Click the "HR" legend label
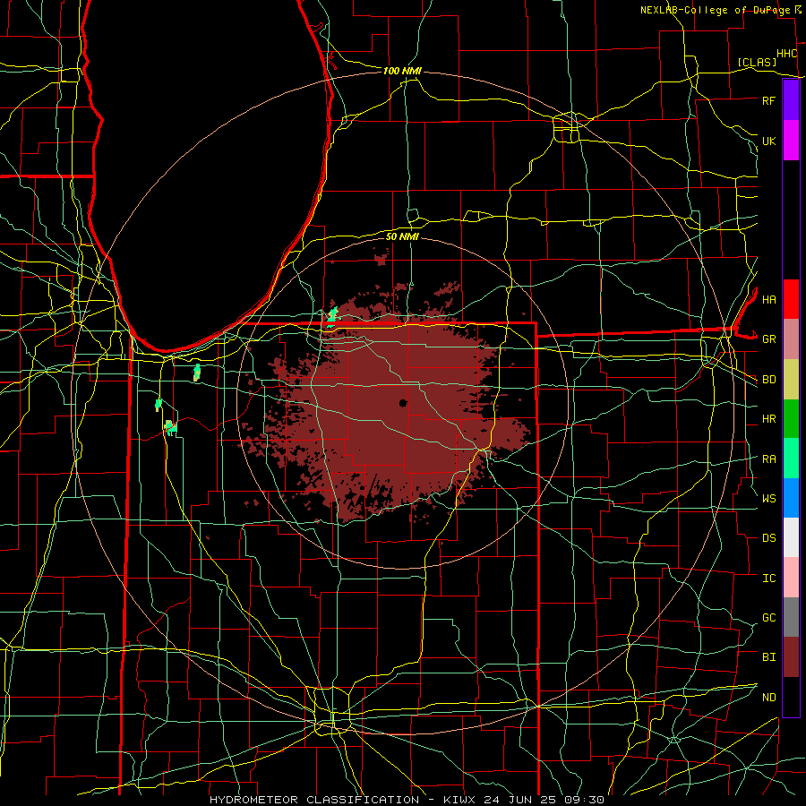Image resolution: width=806 pixels, height=806 pixels. [768, 419]
